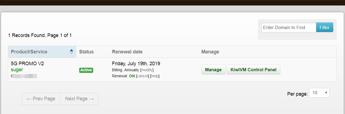Click the Filter button
This screenshot has width=345, height=114.
(324, 27)
